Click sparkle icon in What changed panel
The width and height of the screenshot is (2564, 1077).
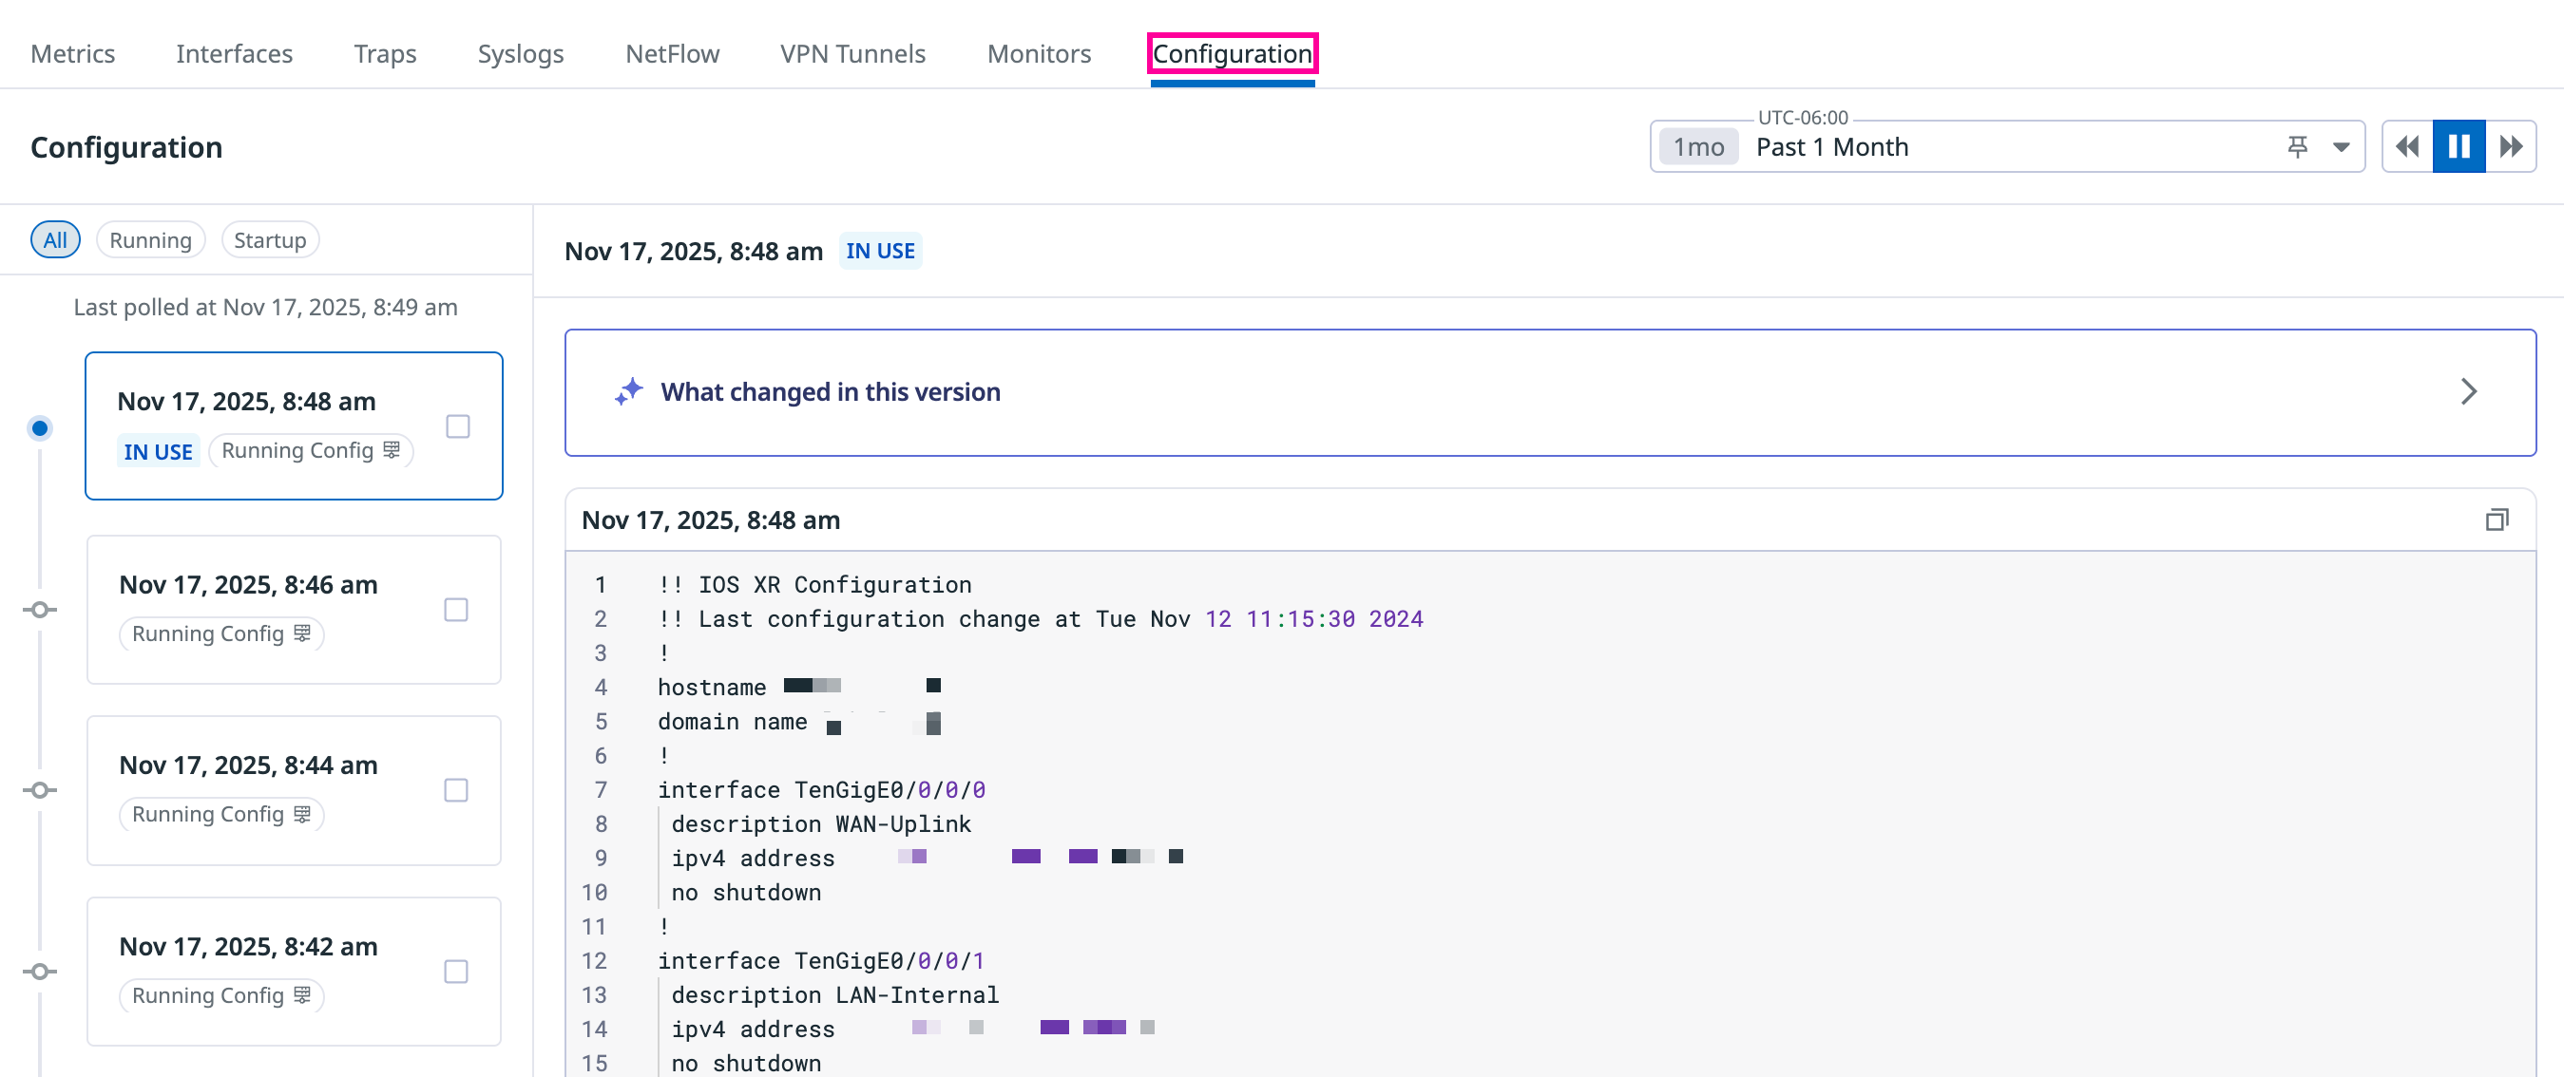pyautogui.click(x=628, y=392)
